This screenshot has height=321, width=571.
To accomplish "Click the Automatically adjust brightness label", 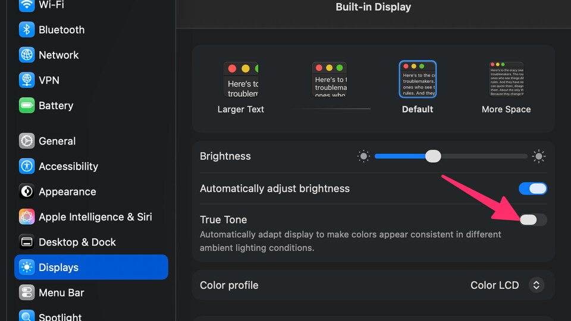I will [275, 188].
